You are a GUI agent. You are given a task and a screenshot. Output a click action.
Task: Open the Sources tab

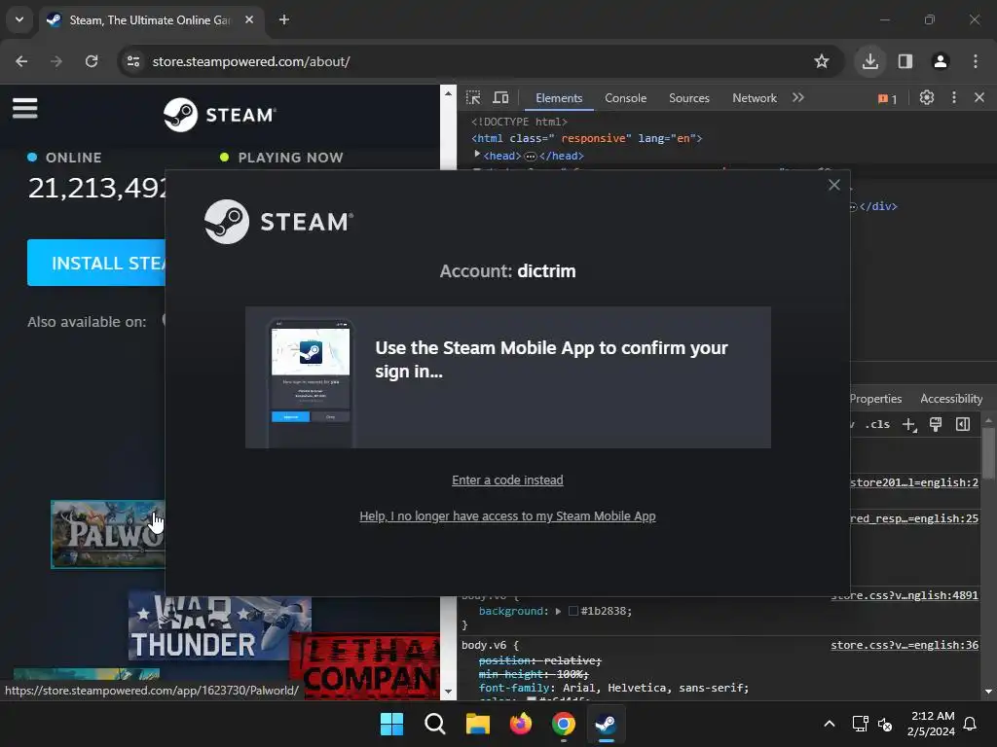[689, 98]
